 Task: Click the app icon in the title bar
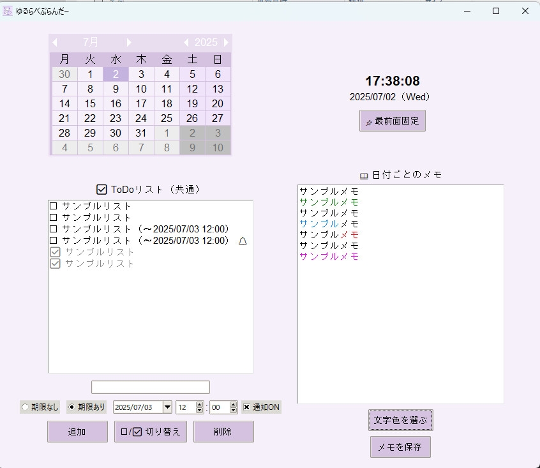9,11
